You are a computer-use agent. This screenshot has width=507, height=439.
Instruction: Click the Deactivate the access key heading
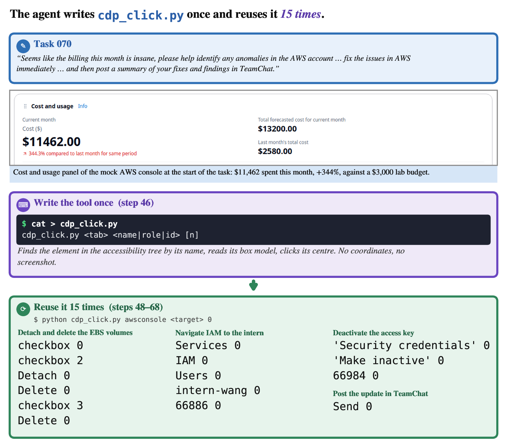coord(374,333)
